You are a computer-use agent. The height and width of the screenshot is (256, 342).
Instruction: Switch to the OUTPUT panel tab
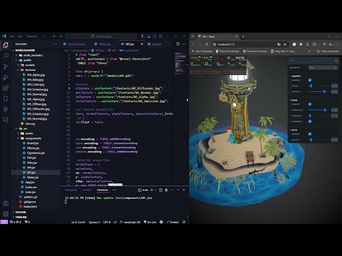tap(87, 190)
